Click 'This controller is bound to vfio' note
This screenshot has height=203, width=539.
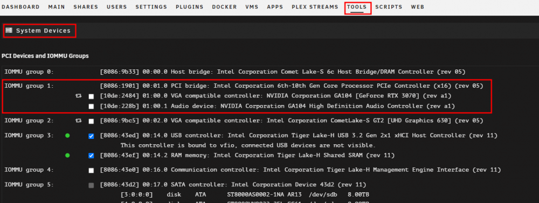248,145
